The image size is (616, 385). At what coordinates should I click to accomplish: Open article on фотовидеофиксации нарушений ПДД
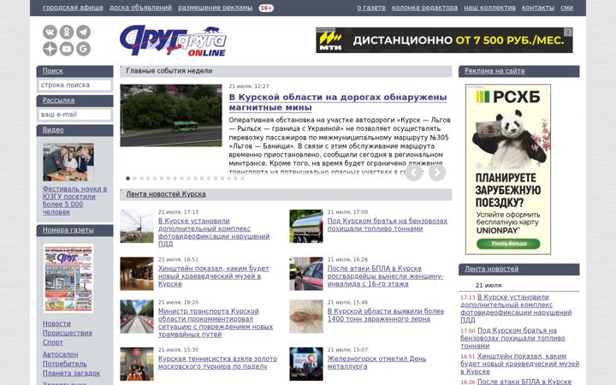(x=214, y=232)
